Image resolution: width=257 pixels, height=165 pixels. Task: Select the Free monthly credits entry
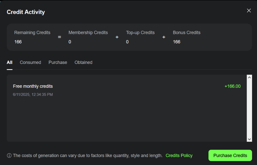[33, 86]
